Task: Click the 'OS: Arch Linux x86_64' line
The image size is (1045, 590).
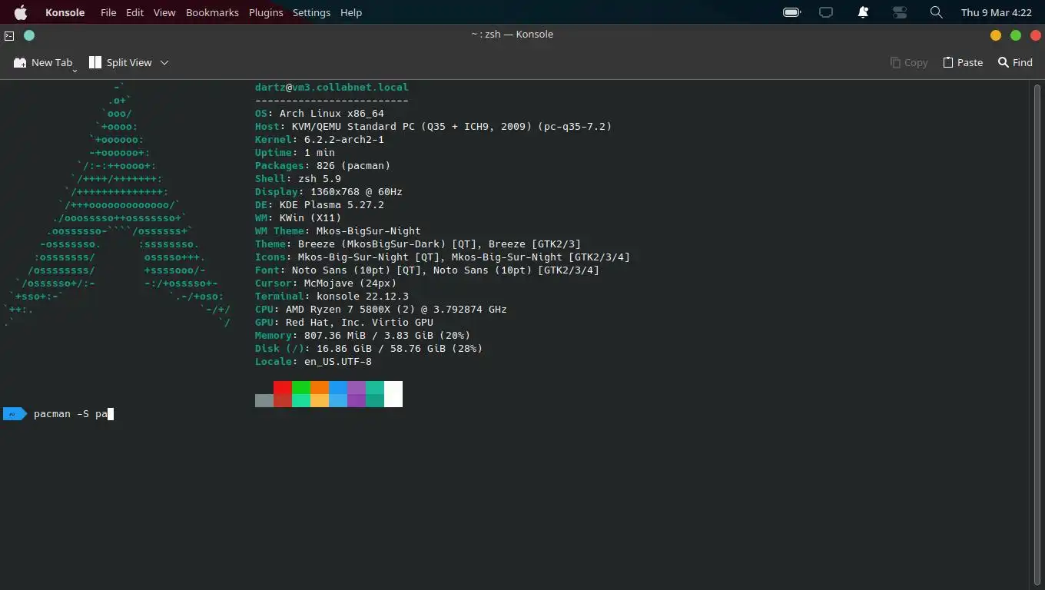Action: (x=320, y=113)
